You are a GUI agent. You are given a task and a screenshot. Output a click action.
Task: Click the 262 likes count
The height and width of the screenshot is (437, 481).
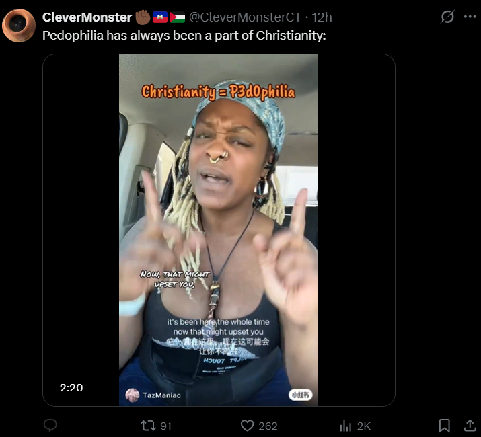[268, 426]
